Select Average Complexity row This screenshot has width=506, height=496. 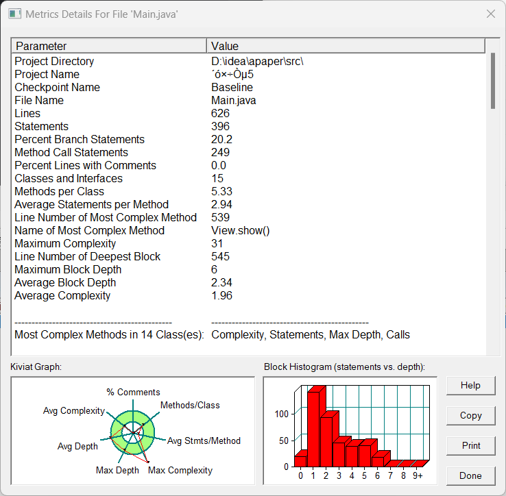coord(248,295)
